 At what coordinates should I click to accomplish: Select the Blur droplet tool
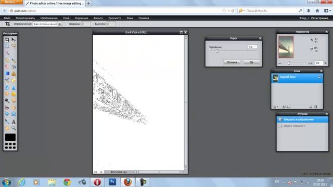(x=7, y=87)
